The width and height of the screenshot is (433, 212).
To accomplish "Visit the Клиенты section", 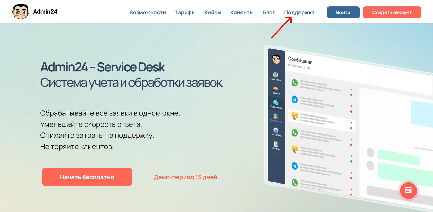I will pyautogui.click(x=242, y=12).
